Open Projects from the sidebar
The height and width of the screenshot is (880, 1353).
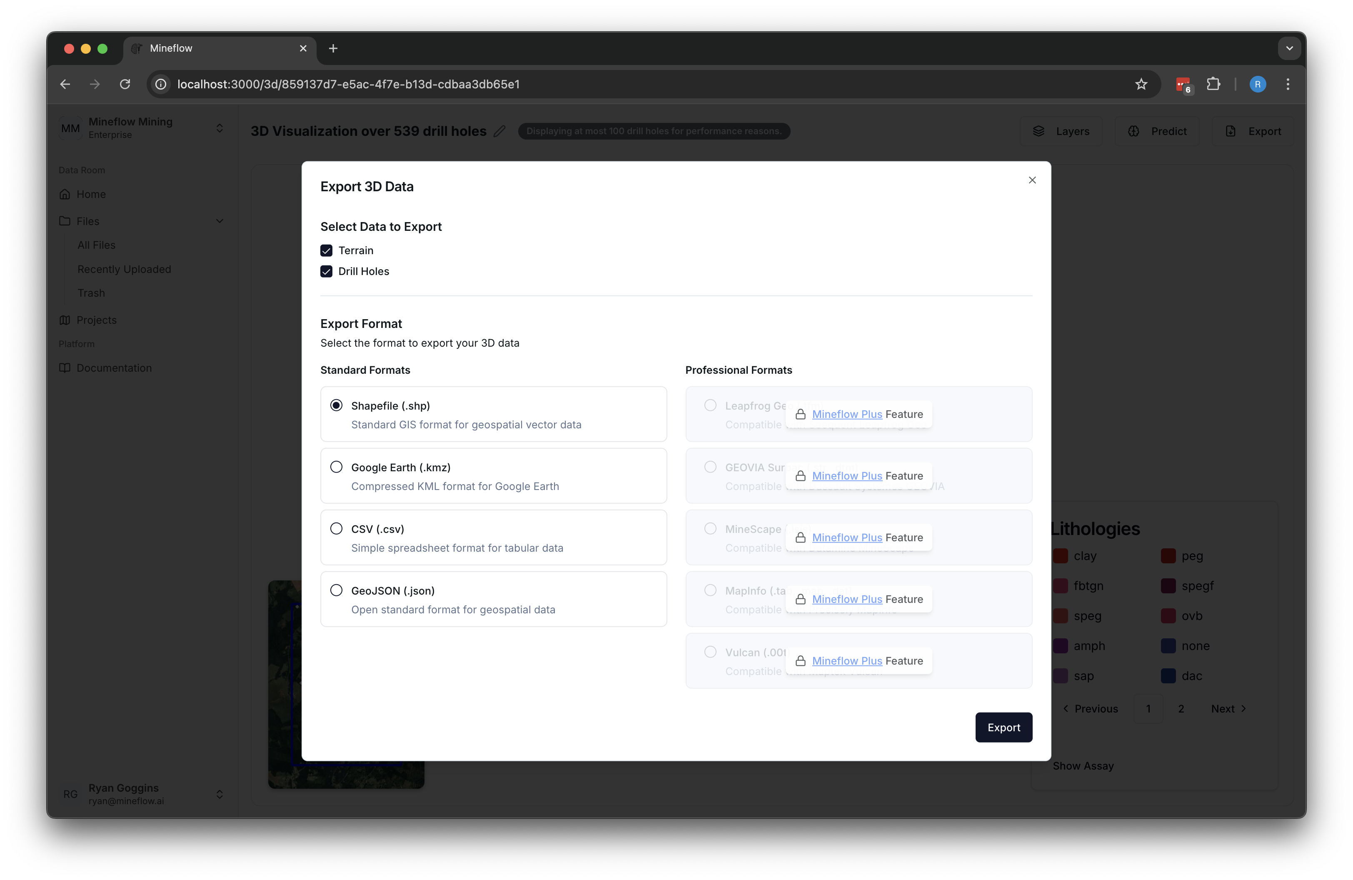[x=96, y=320]
